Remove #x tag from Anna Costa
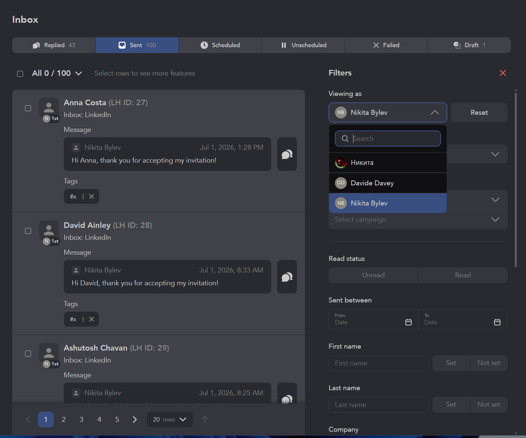This screenshot has width=526, height=438. tap(92, 197)
